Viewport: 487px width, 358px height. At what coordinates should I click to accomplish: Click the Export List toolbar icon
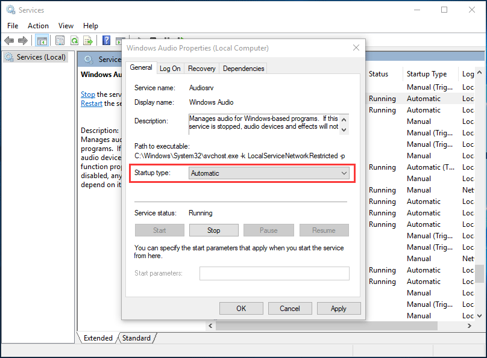(x=88, y=40)
